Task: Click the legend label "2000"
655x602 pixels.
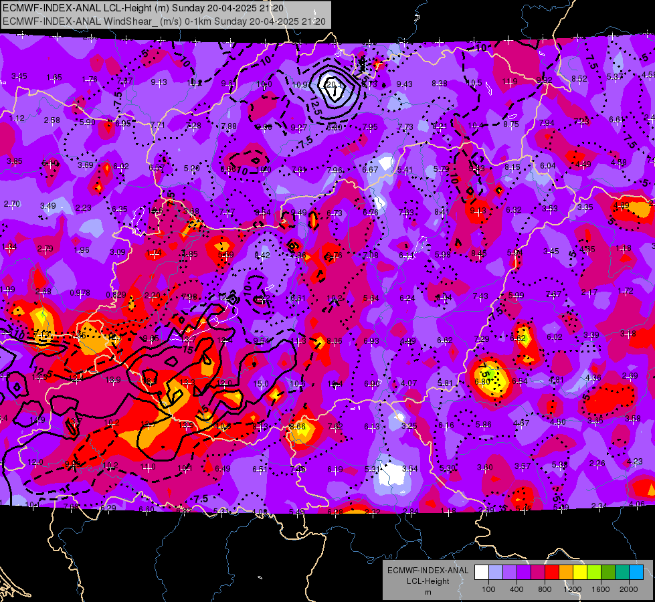Action: (x=629, y=589)
